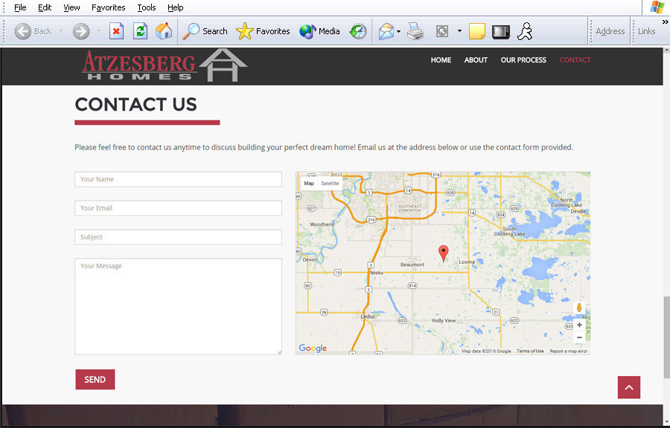Open the Tools menu
Screen dimensions: 670x428
147,7
